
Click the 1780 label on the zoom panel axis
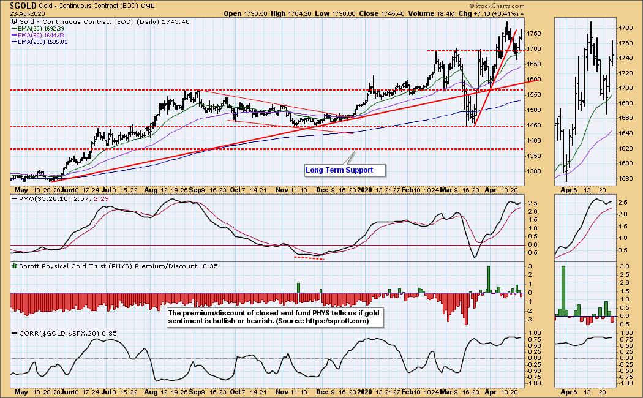[x=625, y=28]
